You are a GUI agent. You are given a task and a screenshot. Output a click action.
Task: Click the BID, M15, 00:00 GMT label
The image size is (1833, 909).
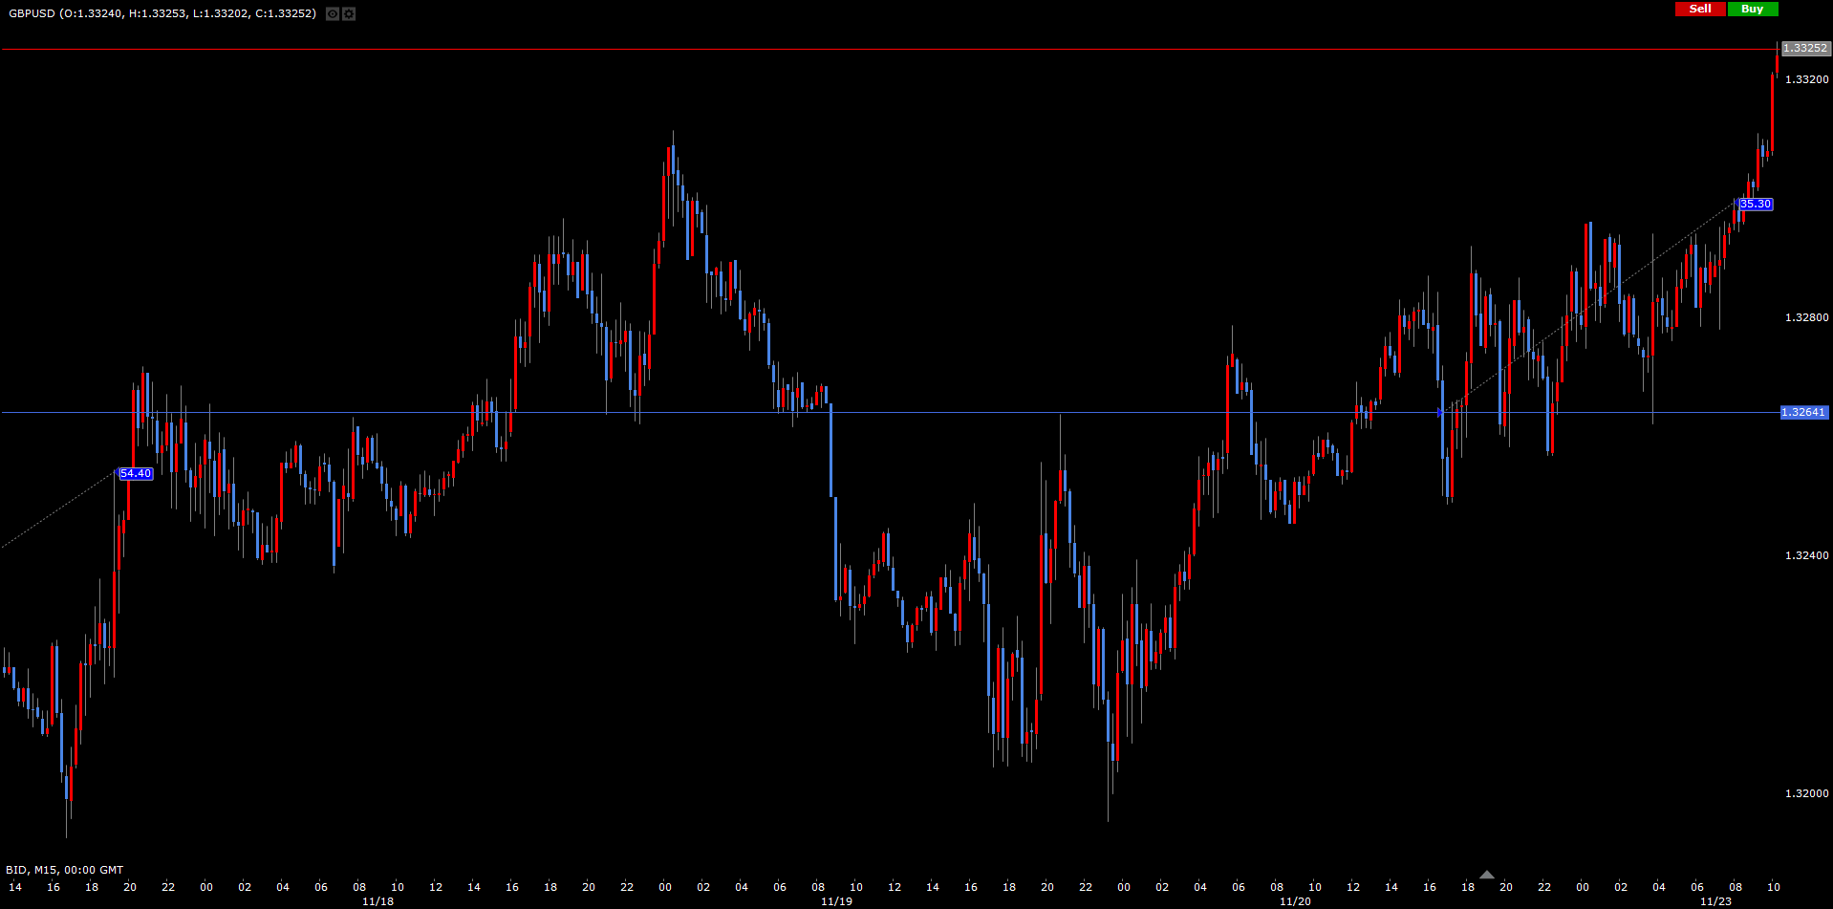point(65,870)
